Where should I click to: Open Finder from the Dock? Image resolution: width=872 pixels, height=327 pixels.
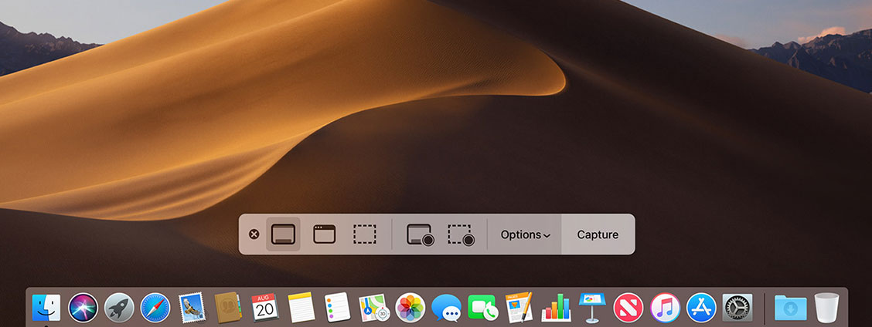pos(46,308)
